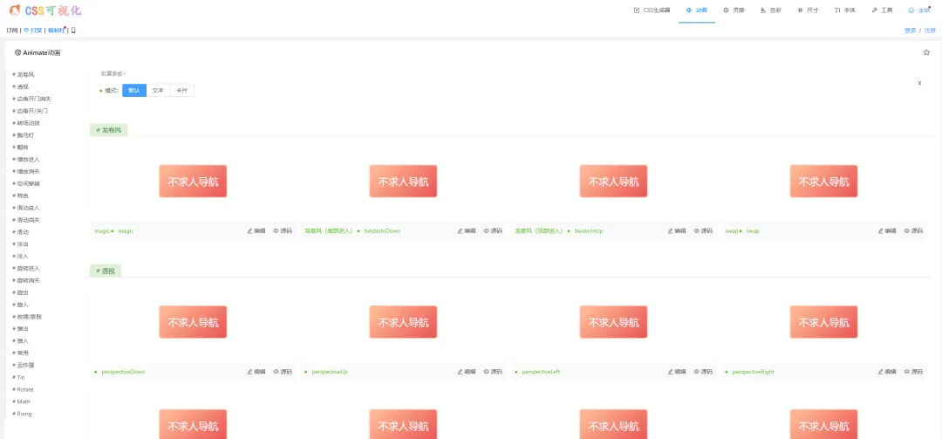This screenshot has width=942, height=439.
Task: Show source code for twisterInDown
Action: coord(493,231)
